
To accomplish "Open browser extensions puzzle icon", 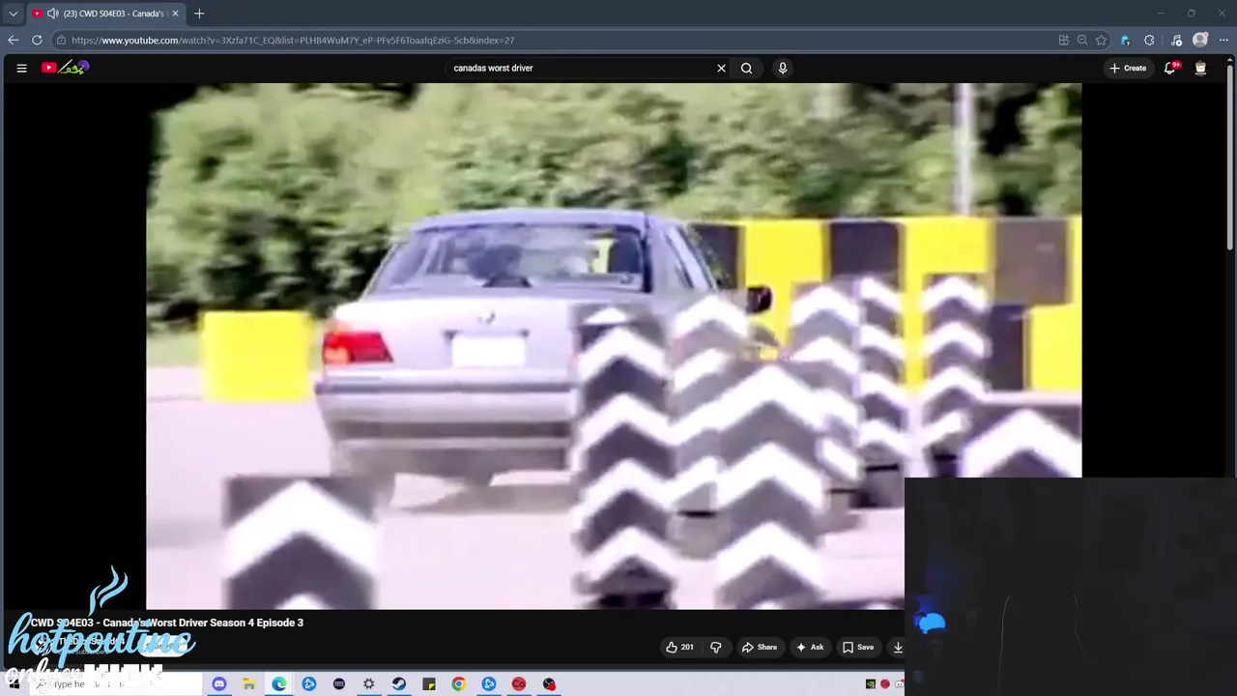I will 1149,40.
